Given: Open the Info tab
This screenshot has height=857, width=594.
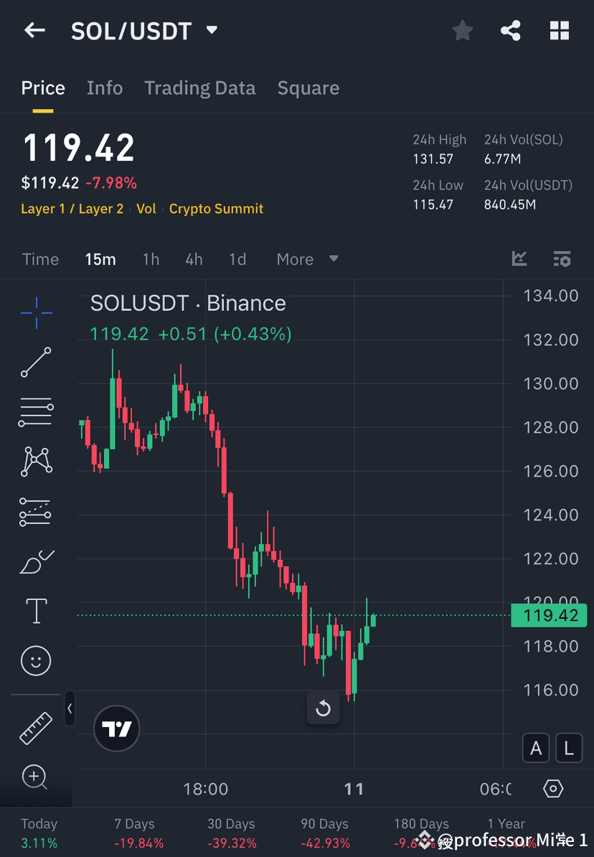Looking at the screenshot, I should 105,88.
